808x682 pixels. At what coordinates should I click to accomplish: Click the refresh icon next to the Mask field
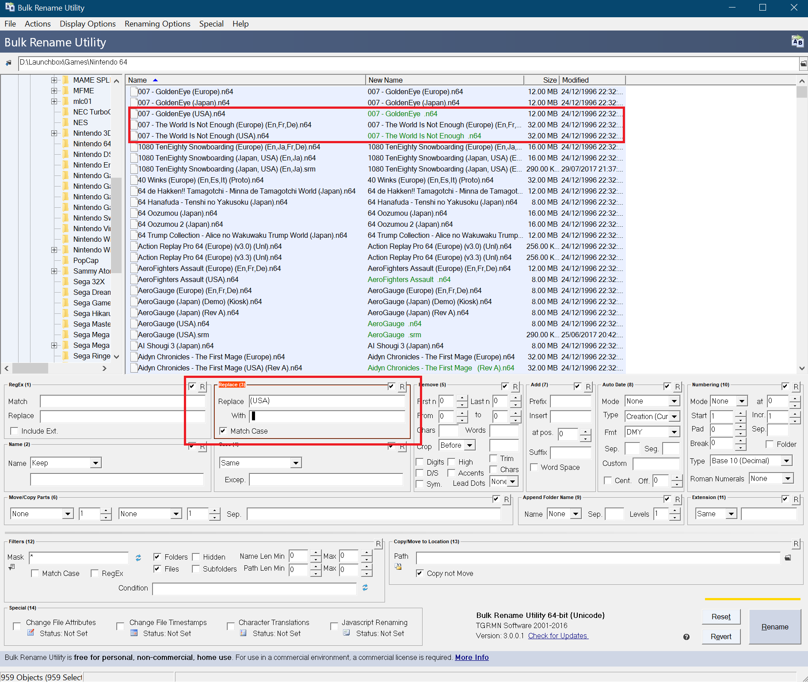click(x=138, y=558)
